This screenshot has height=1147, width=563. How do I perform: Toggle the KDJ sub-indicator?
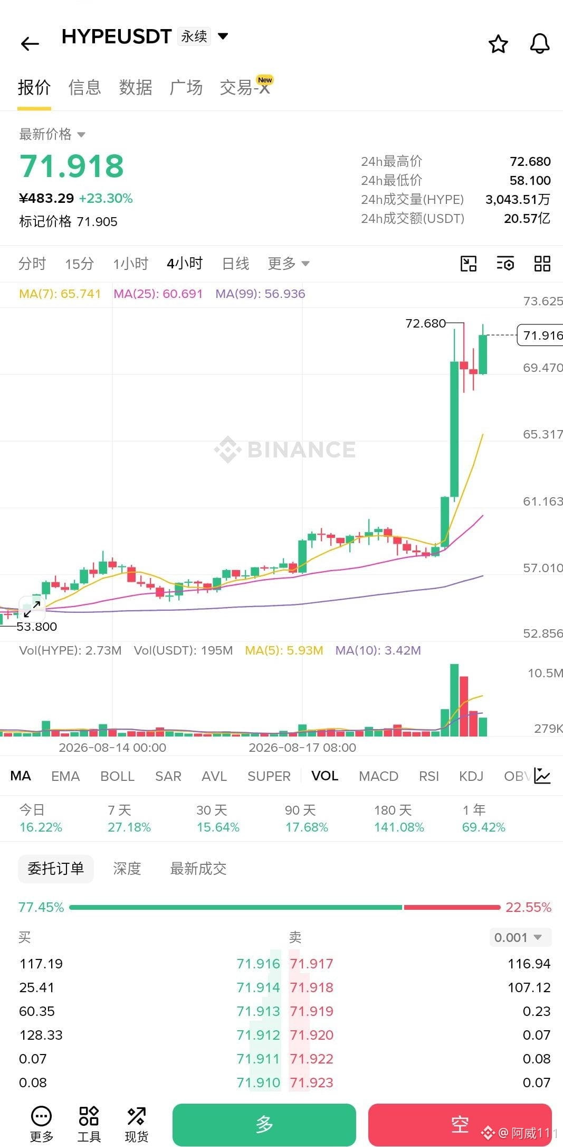471,776
